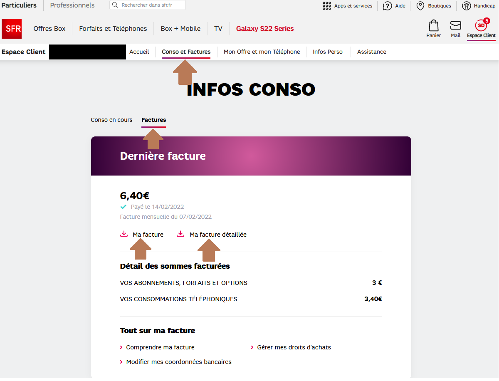This screenshot has height=381, width=499.
Task: Download the Ma facture détaillée document
Action: (x=218, y=235)
